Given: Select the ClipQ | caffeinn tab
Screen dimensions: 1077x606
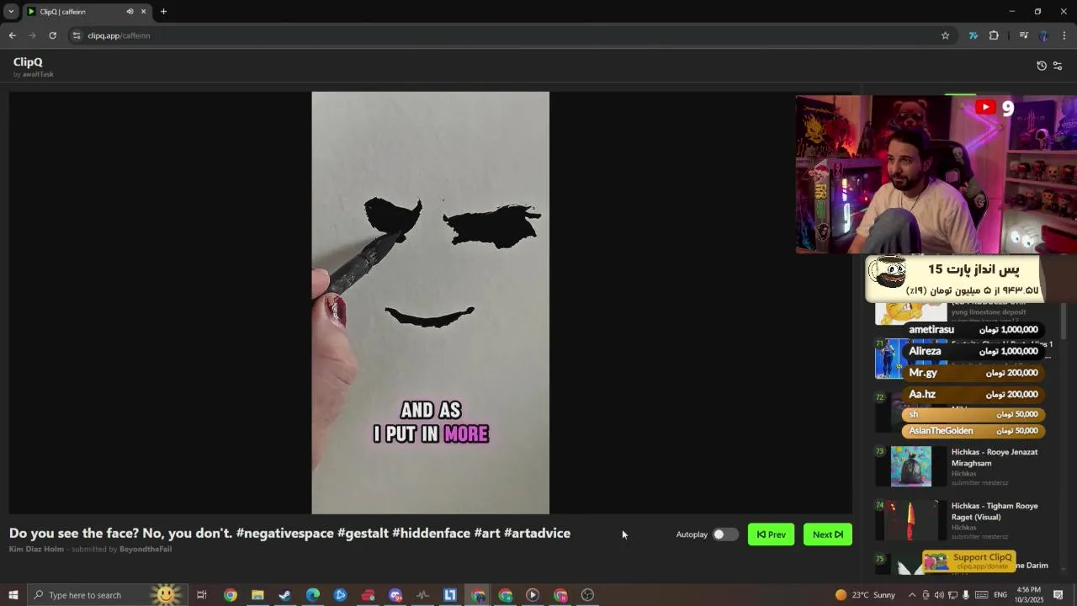Looking at the screenshot, I should coord(87,12).
